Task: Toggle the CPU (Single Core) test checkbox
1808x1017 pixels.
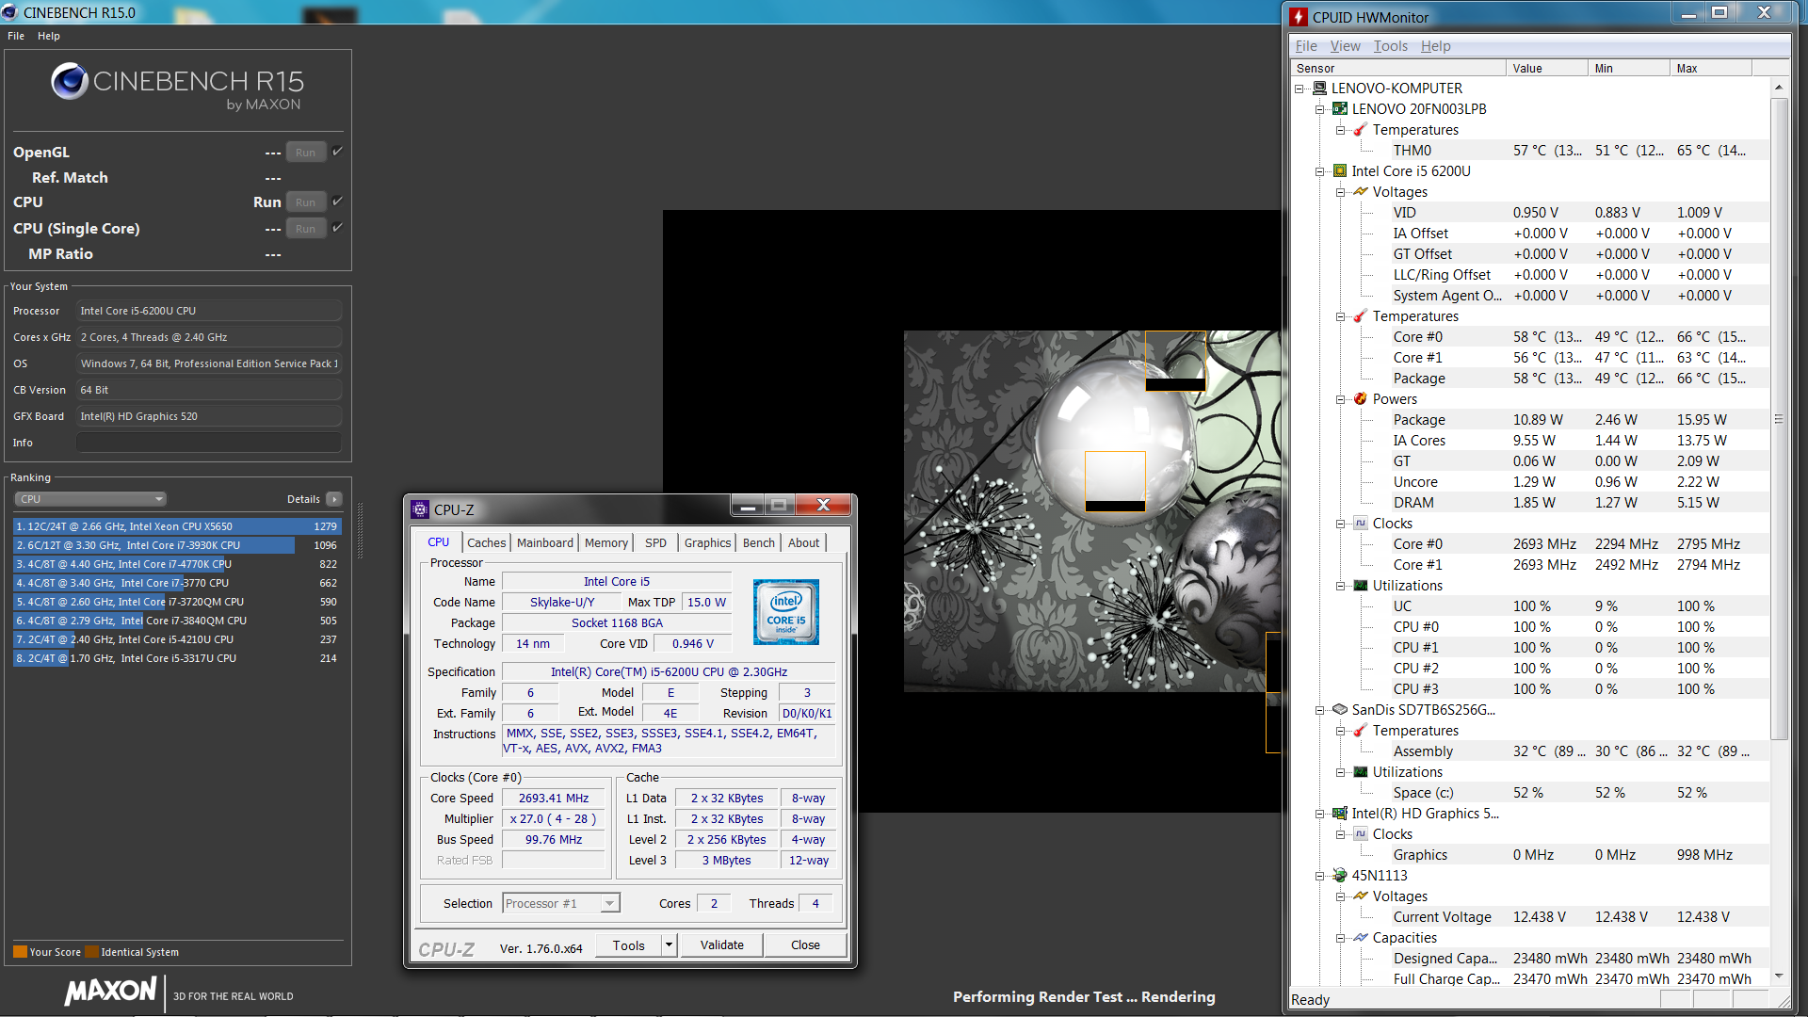Action: [x=338, y=227]
